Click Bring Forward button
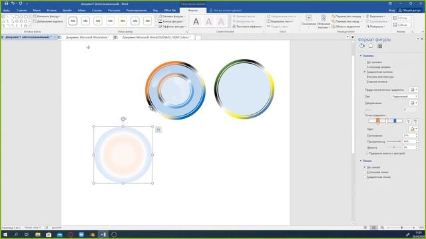The width and height of the screenshot is (426, 239). [347, 16]
